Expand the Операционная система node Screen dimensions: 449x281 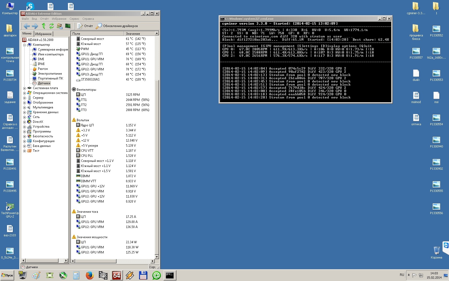pyautogui.click(x=25, y=93)
